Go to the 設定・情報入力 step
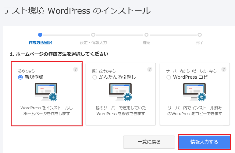 93,43
